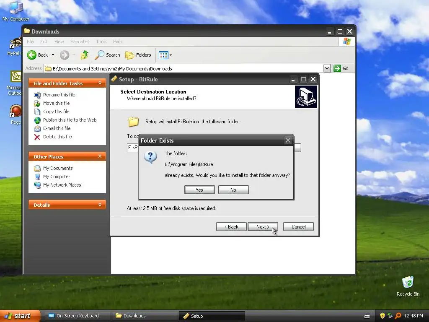
Task: Choose No in Folder Exists dialog
Action: (233, 190)
